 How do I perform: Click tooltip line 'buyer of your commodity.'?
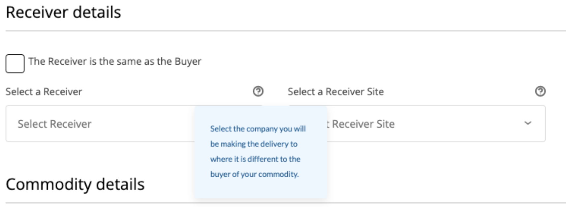coord(254,174)
